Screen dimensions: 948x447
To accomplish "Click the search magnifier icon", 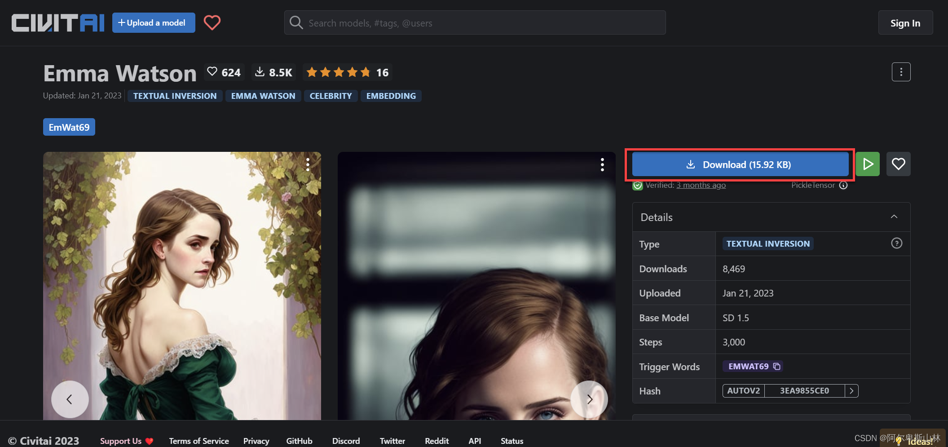I will [296, 22].
